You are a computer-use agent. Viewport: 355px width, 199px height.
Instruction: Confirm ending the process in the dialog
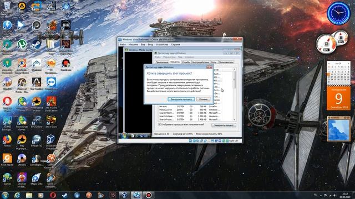click(x=181, y=99)
